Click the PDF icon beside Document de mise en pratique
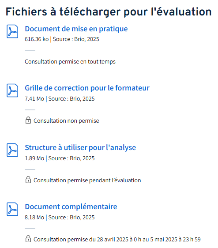The height and width of the screenshot is (248, 218). click(x=12, y=31)
